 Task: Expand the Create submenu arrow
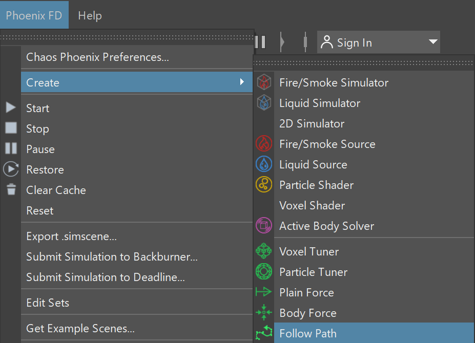click(242, 82)
